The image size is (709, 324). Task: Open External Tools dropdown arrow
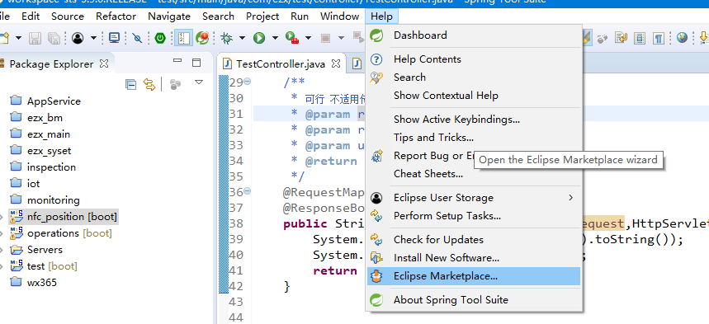[308, 39]
